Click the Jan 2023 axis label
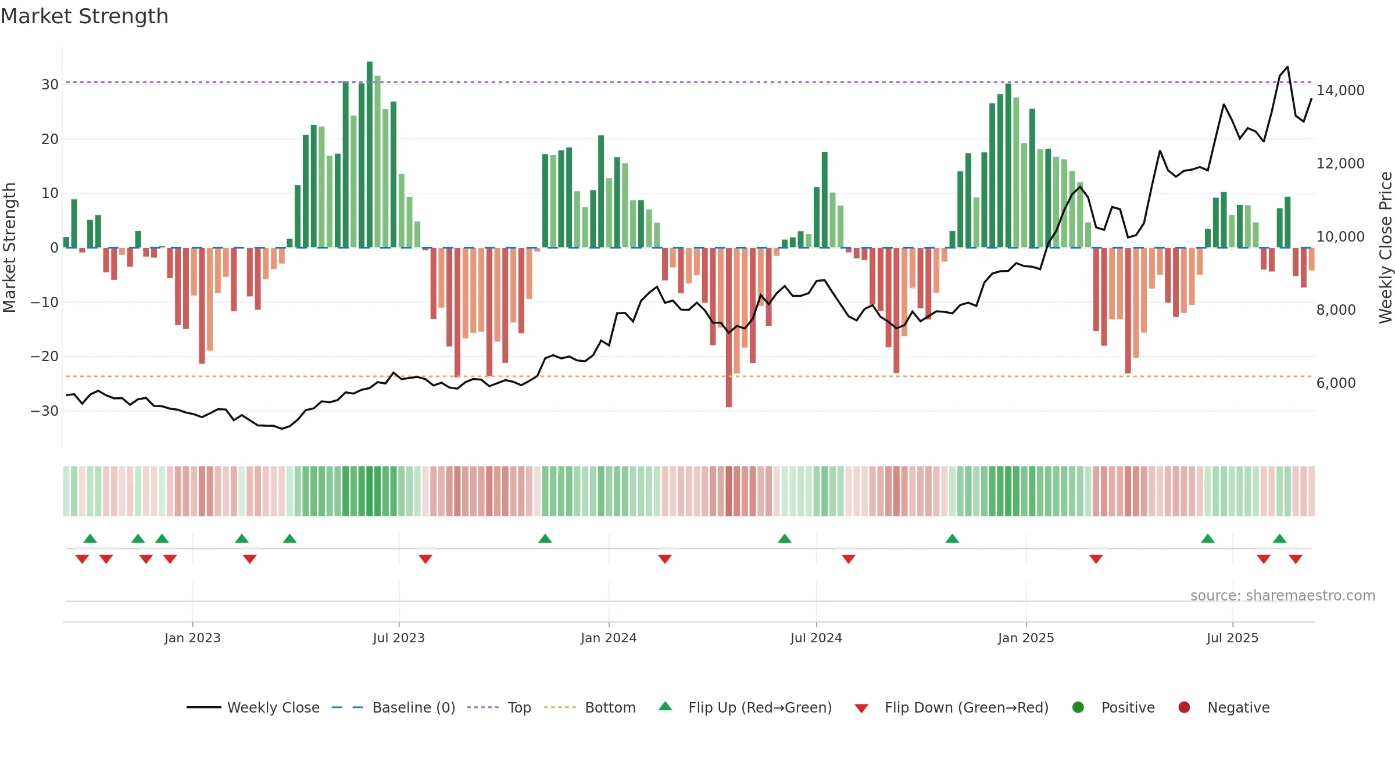The height and width of the screenshot is (784, 1395). tap(192, 638)
